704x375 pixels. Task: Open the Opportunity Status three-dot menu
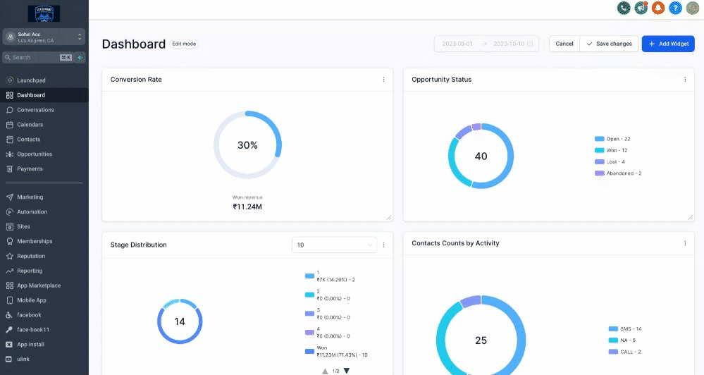coord(685,80)
